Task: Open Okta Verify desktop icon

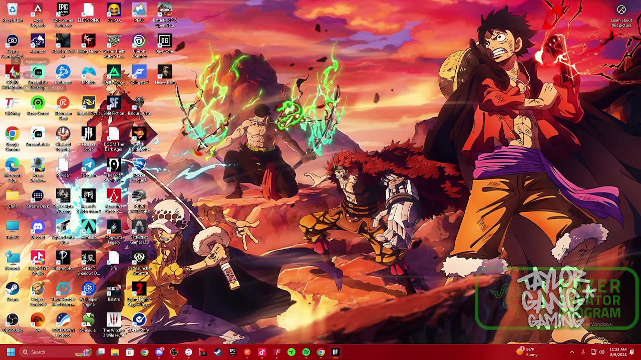Action: [139, 323]
